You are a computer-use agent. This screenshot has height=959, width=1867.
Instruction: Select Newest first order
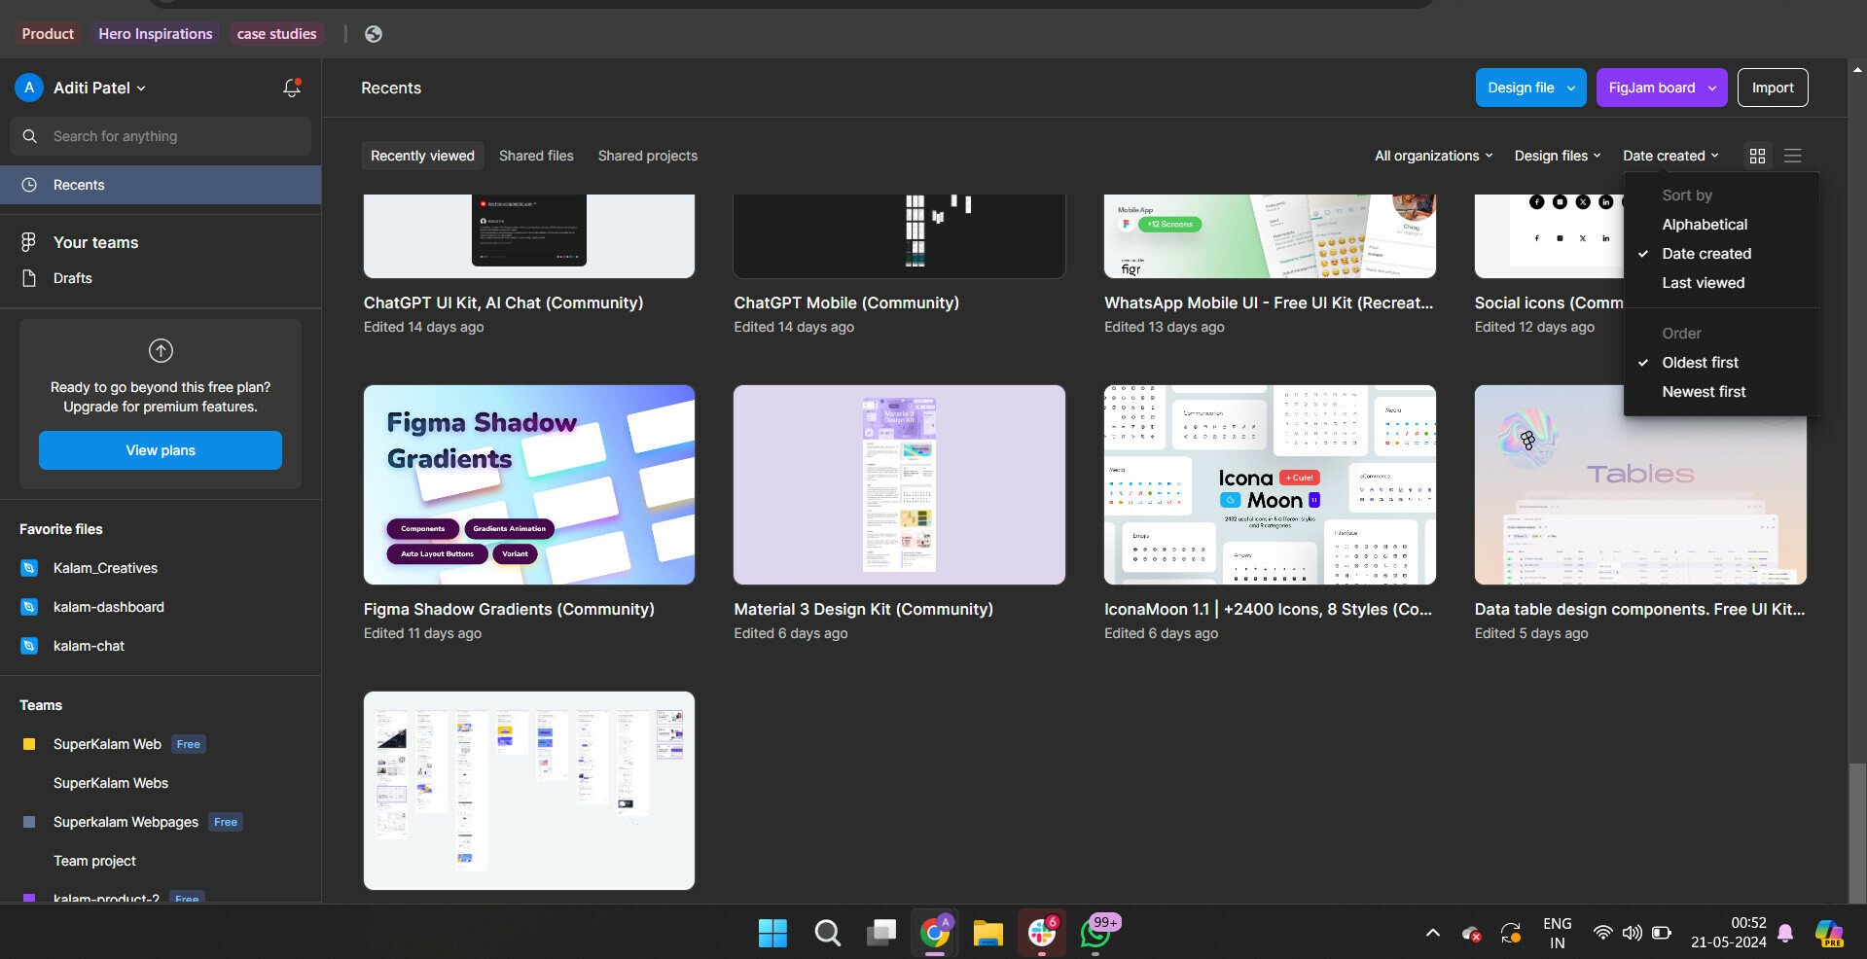pos(1704,392)
